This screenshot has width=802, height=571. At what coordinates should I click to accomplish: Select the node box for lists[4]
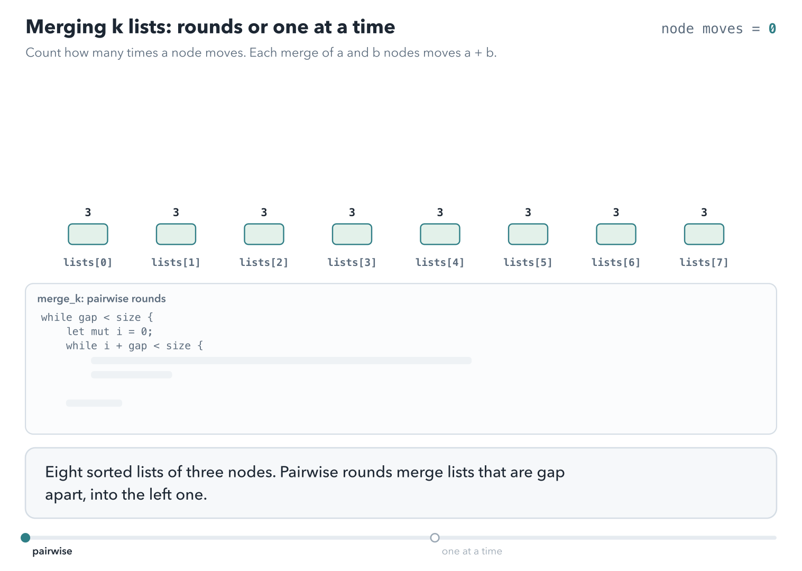(x=440, y=234)
